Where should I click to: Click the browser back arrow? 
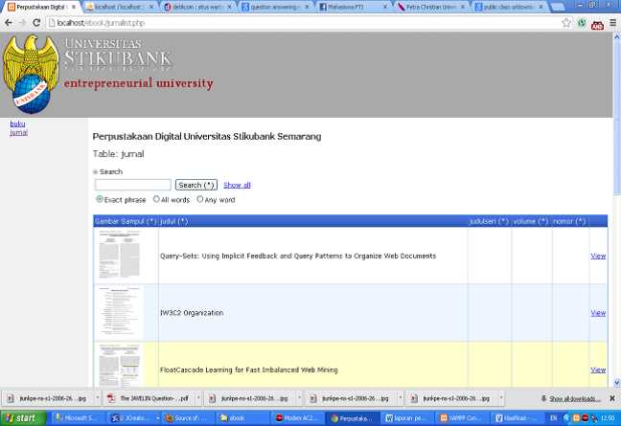click(x=9, y=22)
